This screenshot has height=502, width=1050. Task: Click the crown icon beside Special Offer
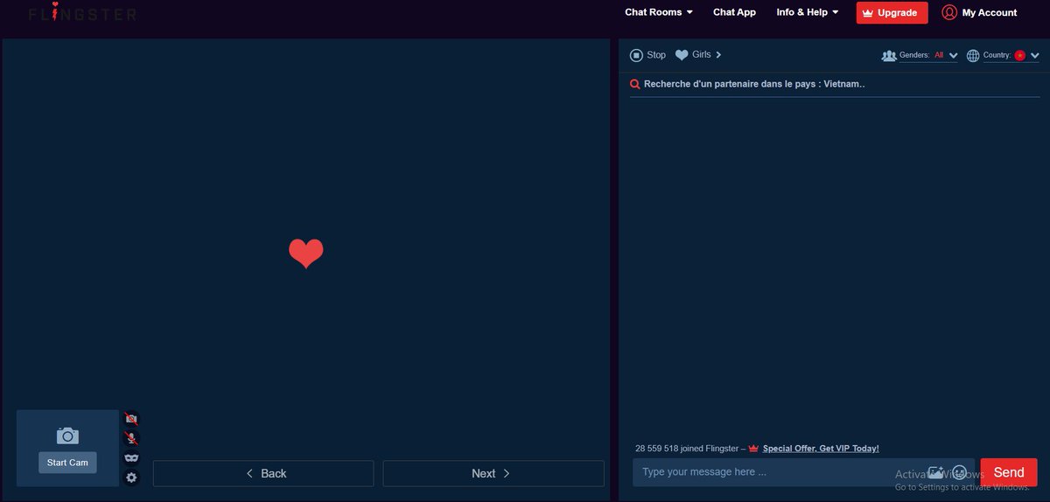pos(753,449)
